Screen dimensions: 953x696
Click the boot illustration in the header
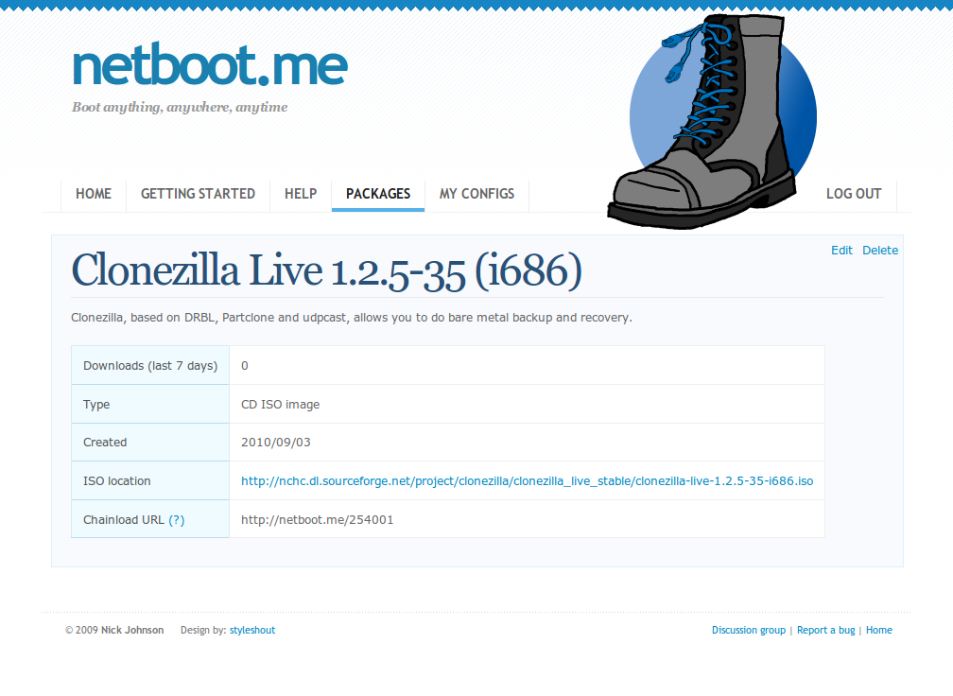(712, 122)
